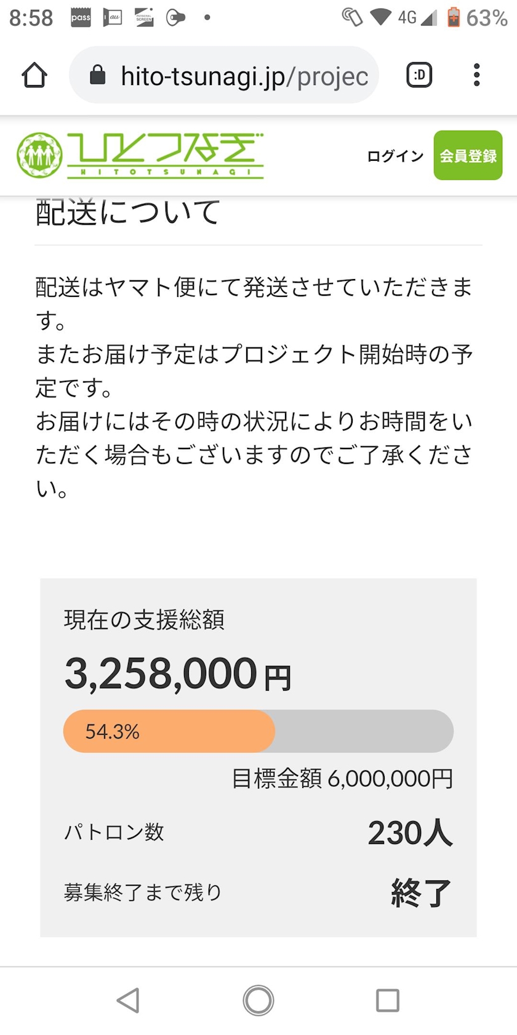The width and height of the screenshot is (517, 1035).
Task: Tap the battery status icon
Action: coord(454,17)
